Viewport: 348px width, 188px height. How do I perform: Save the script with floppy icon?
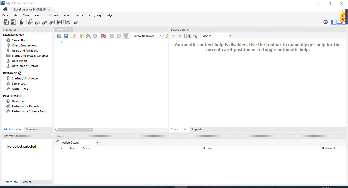click(66, 36)
